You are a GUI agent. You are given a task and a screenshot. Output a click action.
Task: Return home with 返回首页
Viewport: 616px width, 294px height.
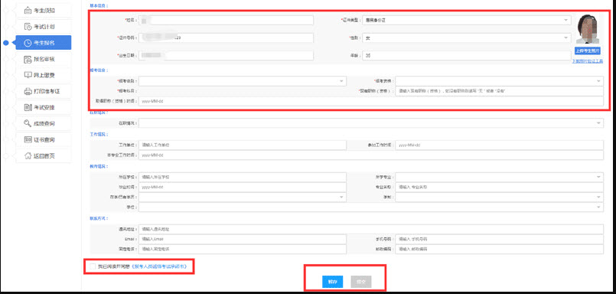coord(43,155)
